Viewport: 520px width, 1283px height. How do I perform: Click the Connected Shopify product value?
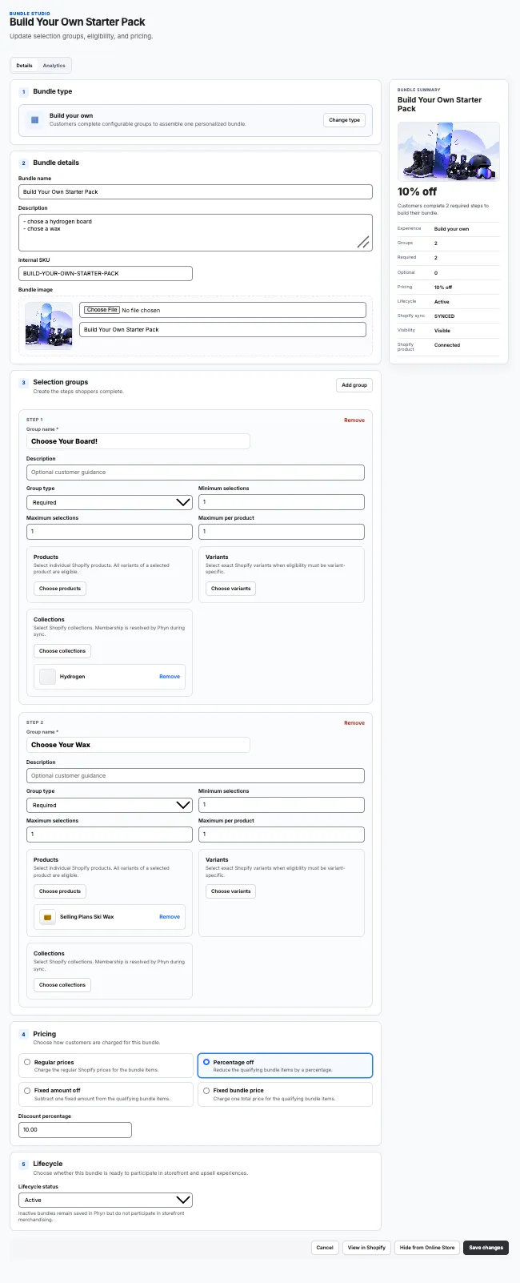point(447,345)
